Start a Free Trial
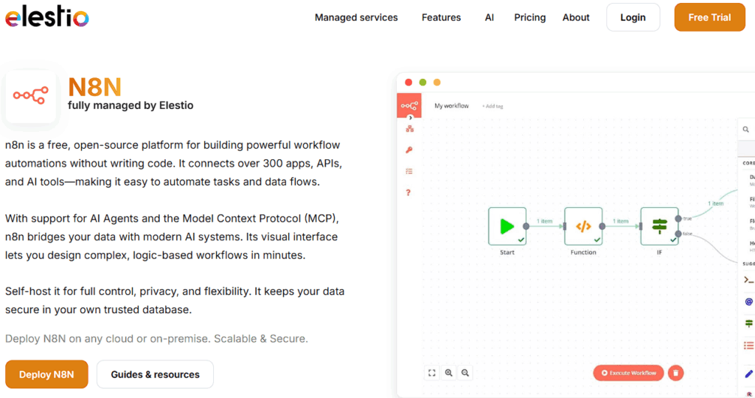 pos(709,18)
